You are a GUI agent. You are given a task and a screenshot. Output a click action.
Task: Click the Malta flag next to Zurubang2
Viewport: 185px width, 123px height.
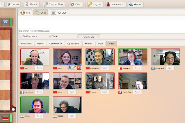120,68
